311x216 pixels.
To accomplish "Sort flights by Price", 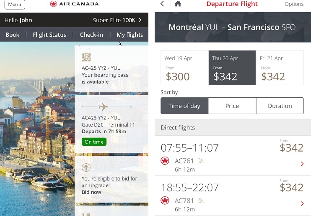I will pos(232,106).
